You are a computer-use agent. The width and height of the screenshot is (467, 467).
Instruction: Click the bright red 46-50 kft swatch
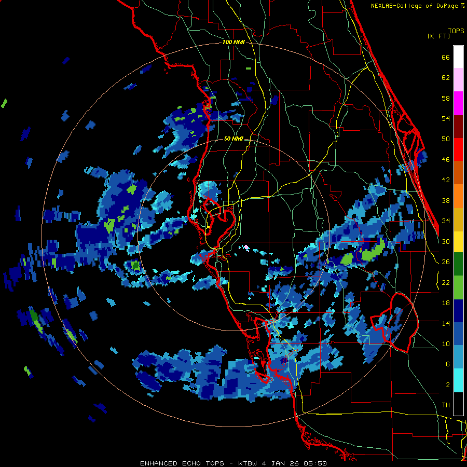click(x=458, y=149)
